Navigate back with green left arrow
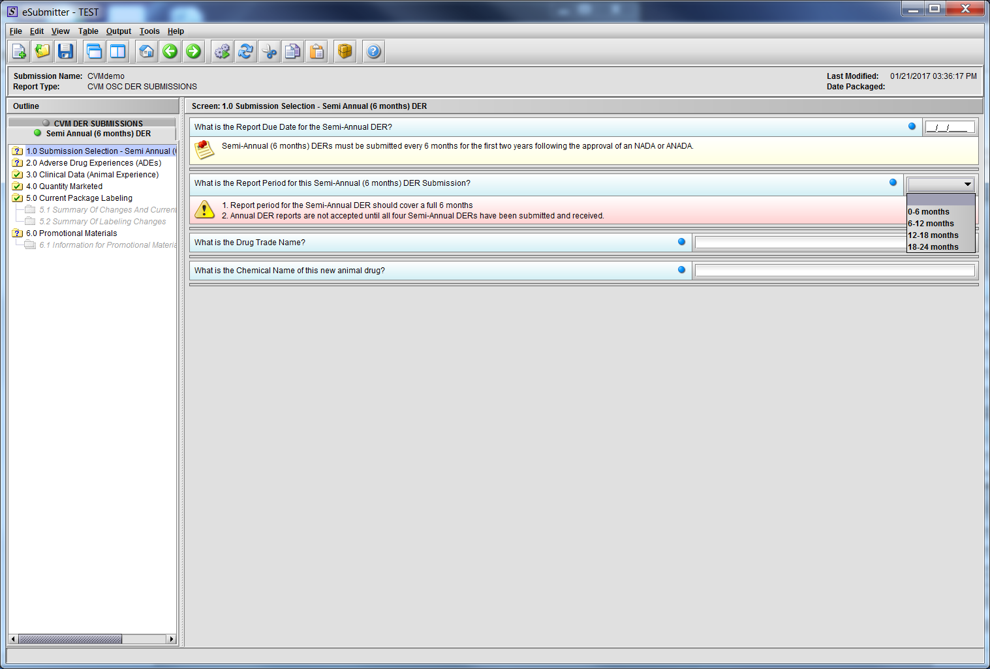This screenshot has height=669, width=990. (170, 52)
